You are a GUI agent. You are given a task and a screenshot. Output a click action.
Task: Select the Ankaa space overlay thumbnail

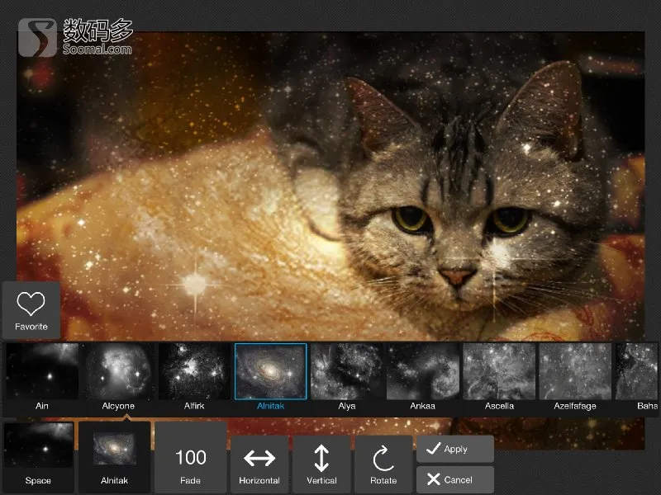[423, 371]
